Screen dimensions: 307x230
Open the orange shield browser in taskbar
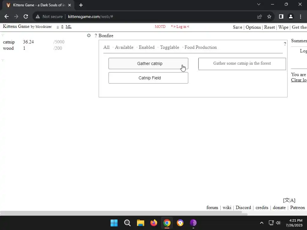click(180, 223)
